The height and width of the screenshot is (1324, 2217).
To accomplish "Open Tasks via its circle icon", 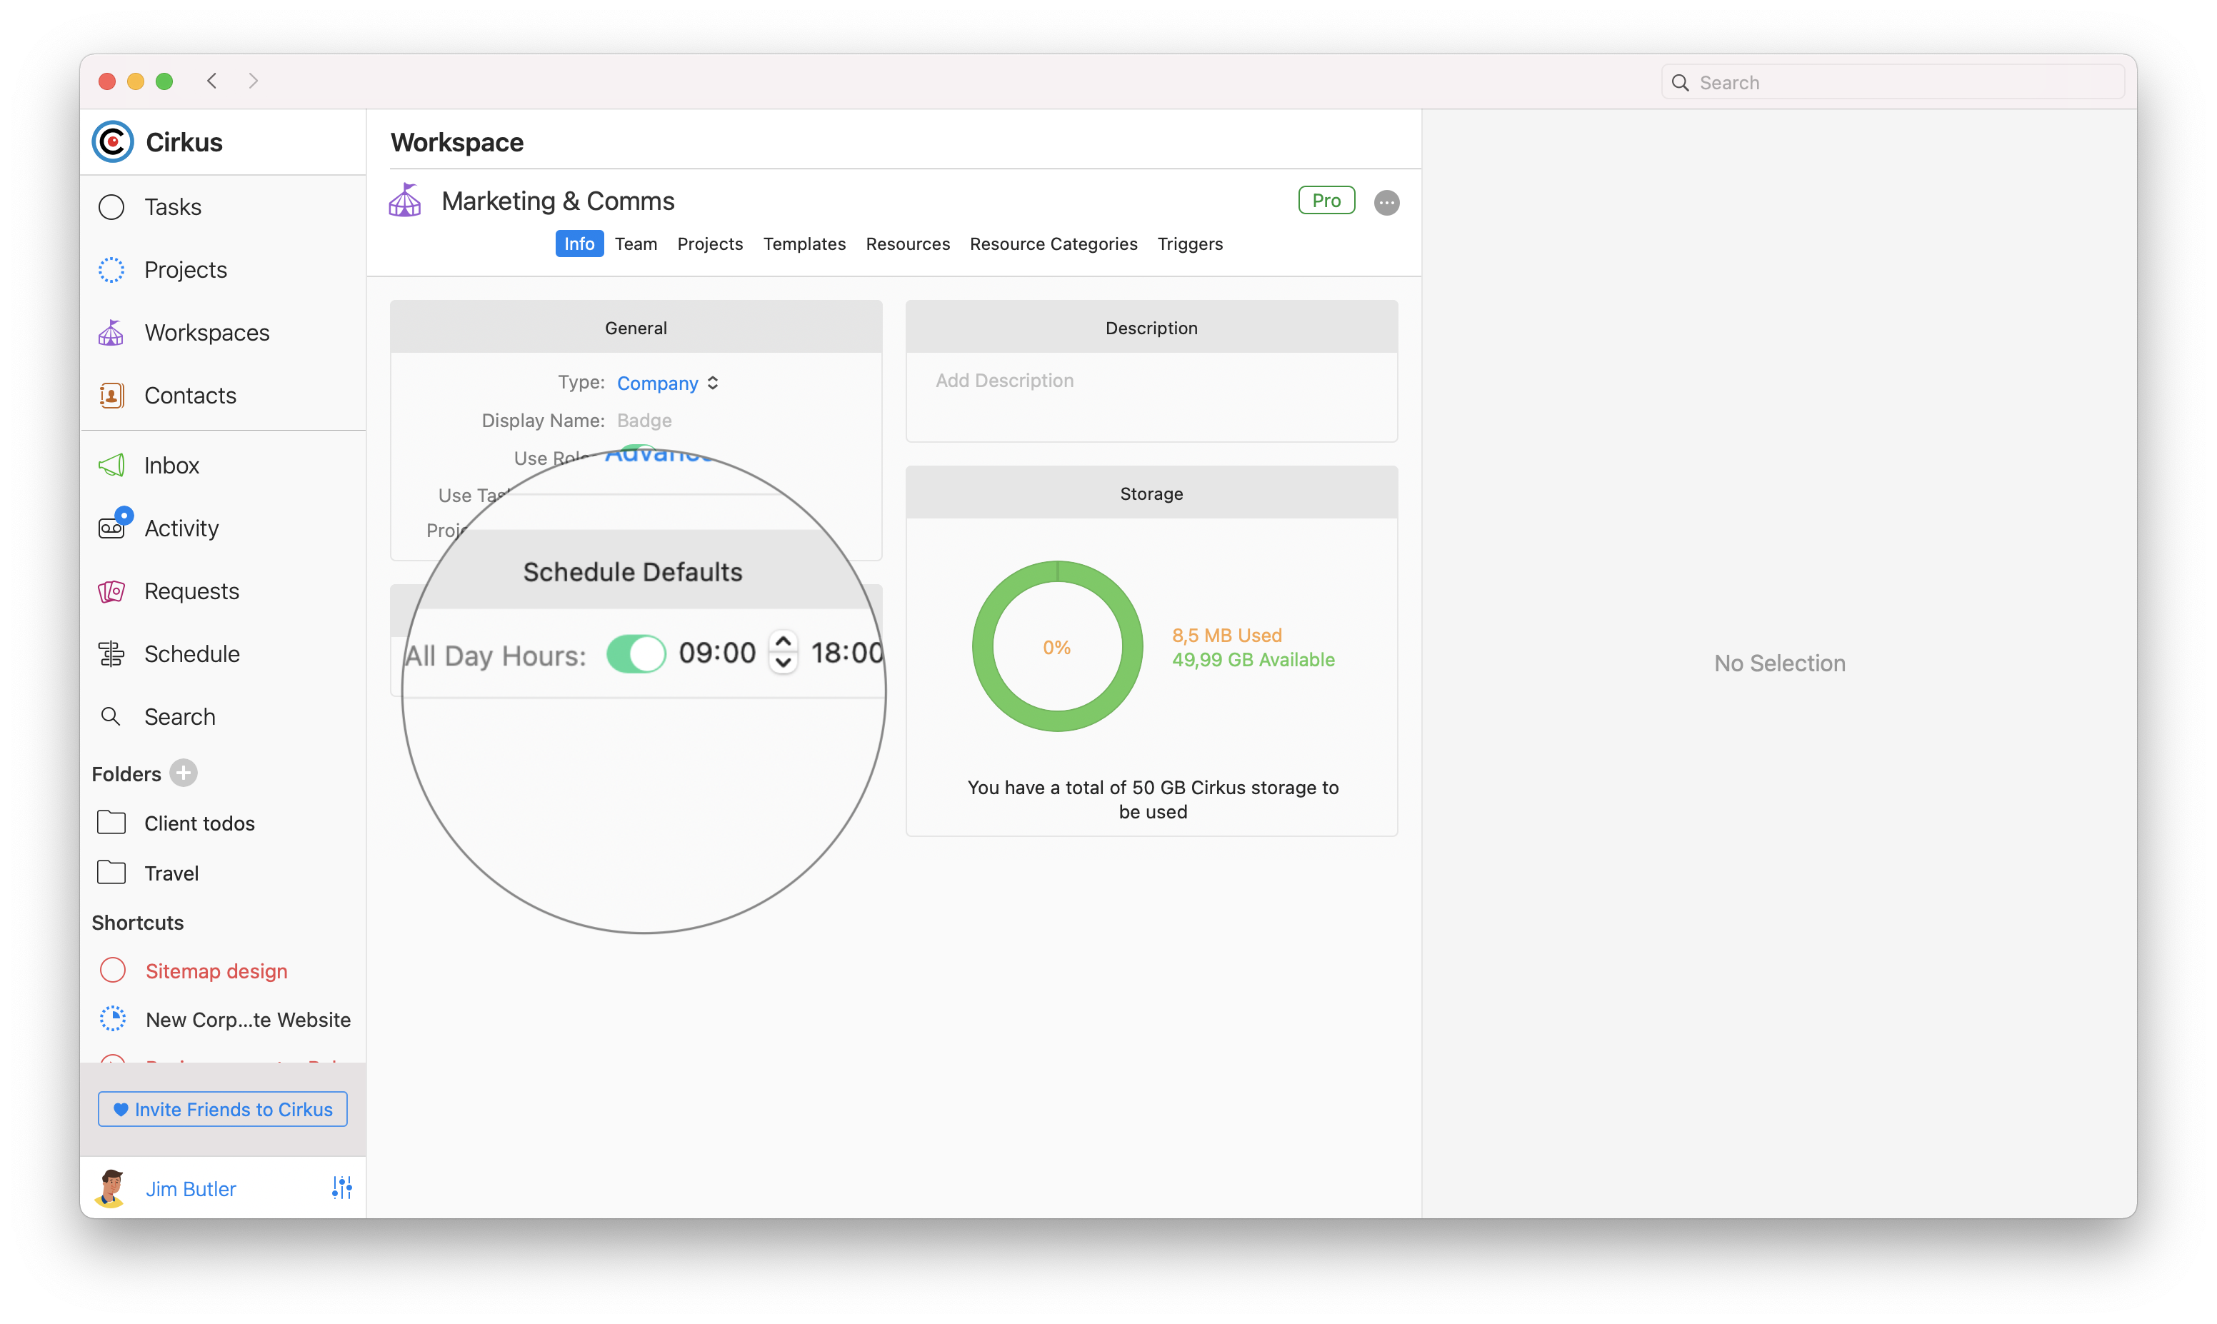I will 111,207.
